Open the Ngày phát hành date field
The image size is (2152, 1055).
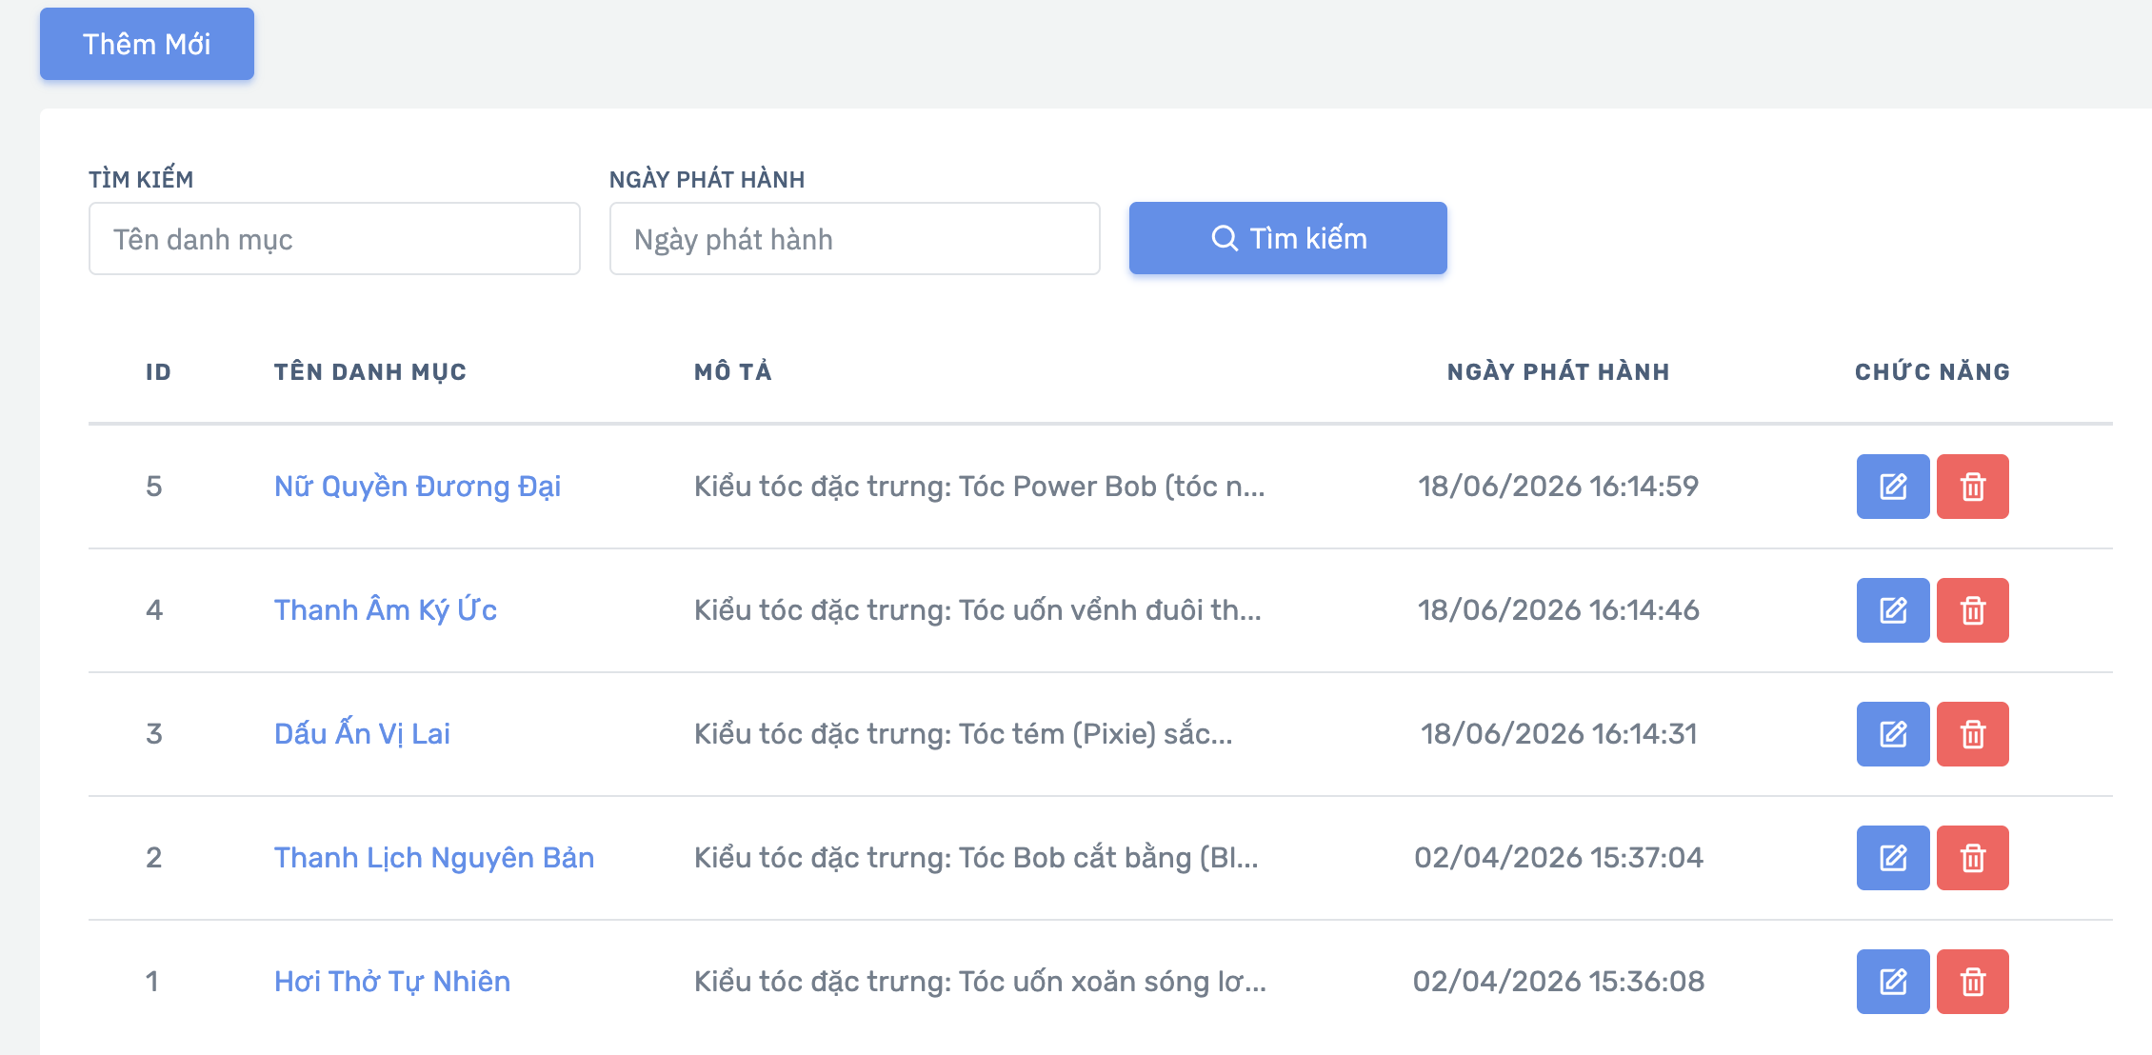tap(854, 238)
